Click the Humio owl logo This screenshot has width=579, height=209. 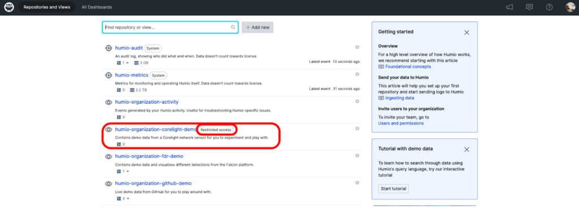(9, 7)
